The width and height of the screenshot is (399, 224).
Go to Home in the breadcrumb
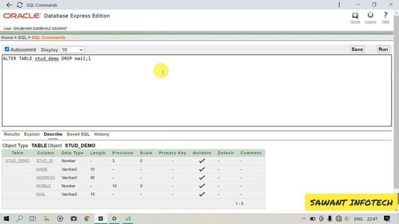(7, 37)
